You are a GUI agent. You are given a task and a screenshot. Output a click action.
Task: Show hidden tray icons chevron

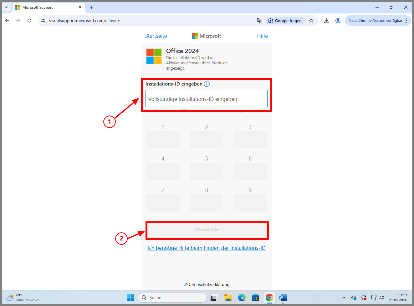(344, 298)
